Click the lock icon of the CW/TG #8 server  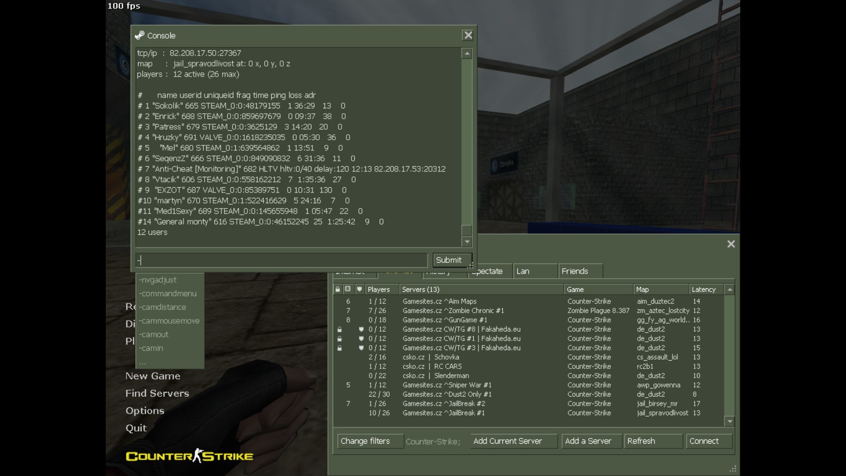click(339, 329)
